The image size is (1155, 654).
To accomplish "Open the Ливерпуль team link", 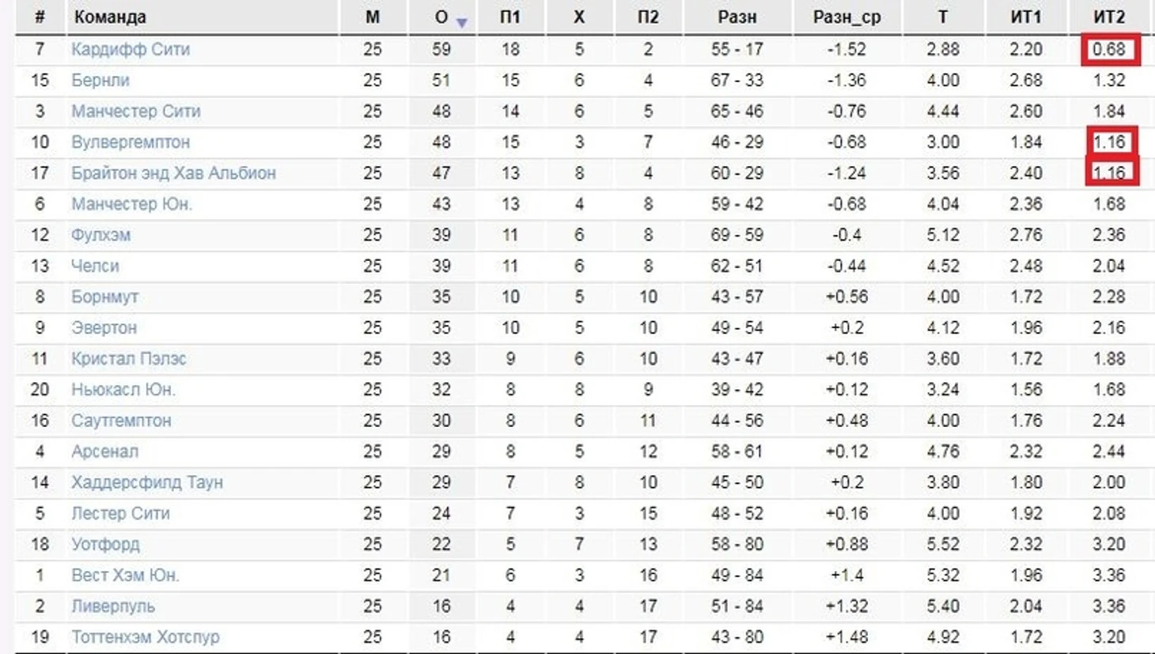I will click(x=113, y=606).
